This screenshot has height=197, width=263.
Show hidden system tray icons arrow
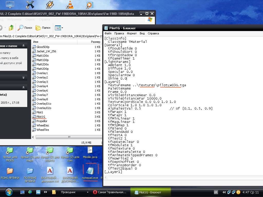tap(224, 192)
